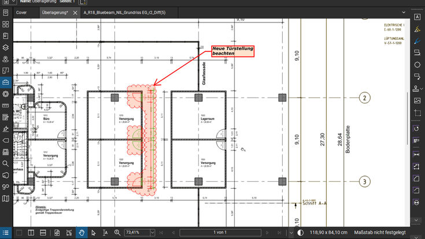Open the tag-shaped panel icon
The image size is (425, 239).
(6, 140)
